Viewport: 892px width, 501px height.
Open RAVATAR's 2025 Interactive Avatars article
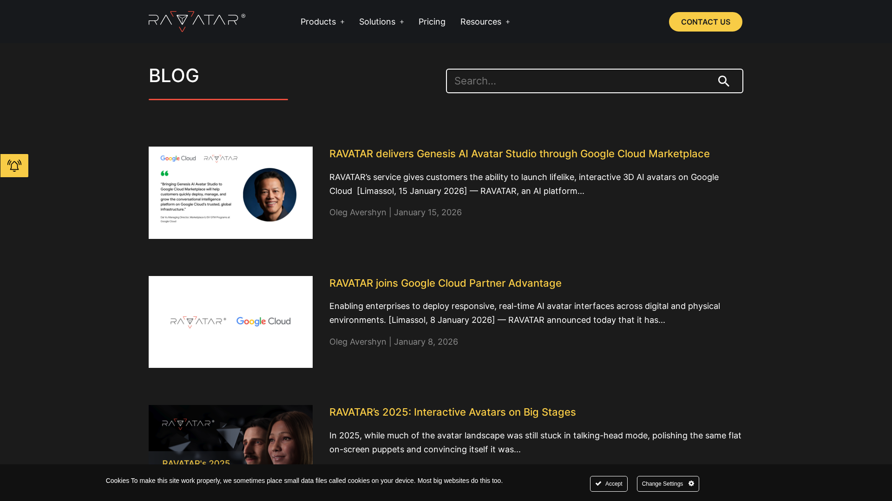pos(452,412)
